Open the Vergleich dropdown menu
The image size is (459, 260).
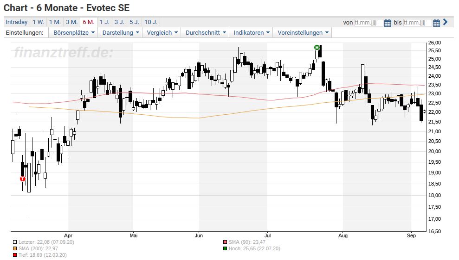(162, 33)
